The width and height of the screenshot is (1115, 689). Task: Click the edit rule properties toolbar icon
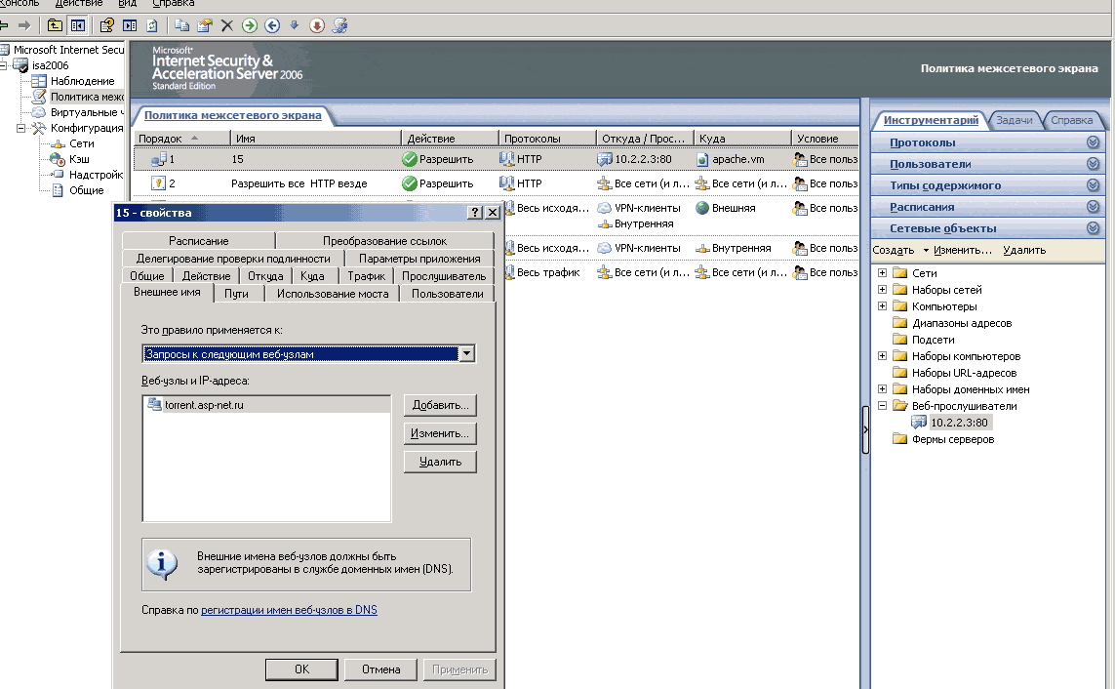coord(205,25)
